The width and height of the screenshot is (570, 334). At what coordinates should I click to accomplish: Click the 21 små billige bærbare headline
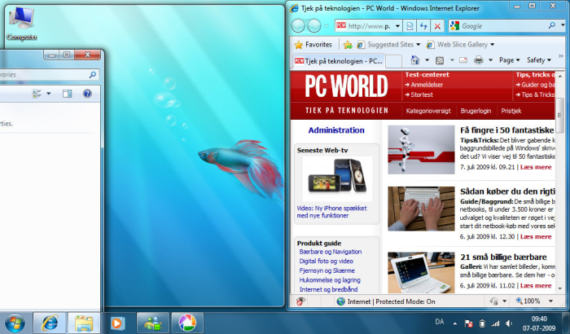pyautogui.click(x=503, y=257)
